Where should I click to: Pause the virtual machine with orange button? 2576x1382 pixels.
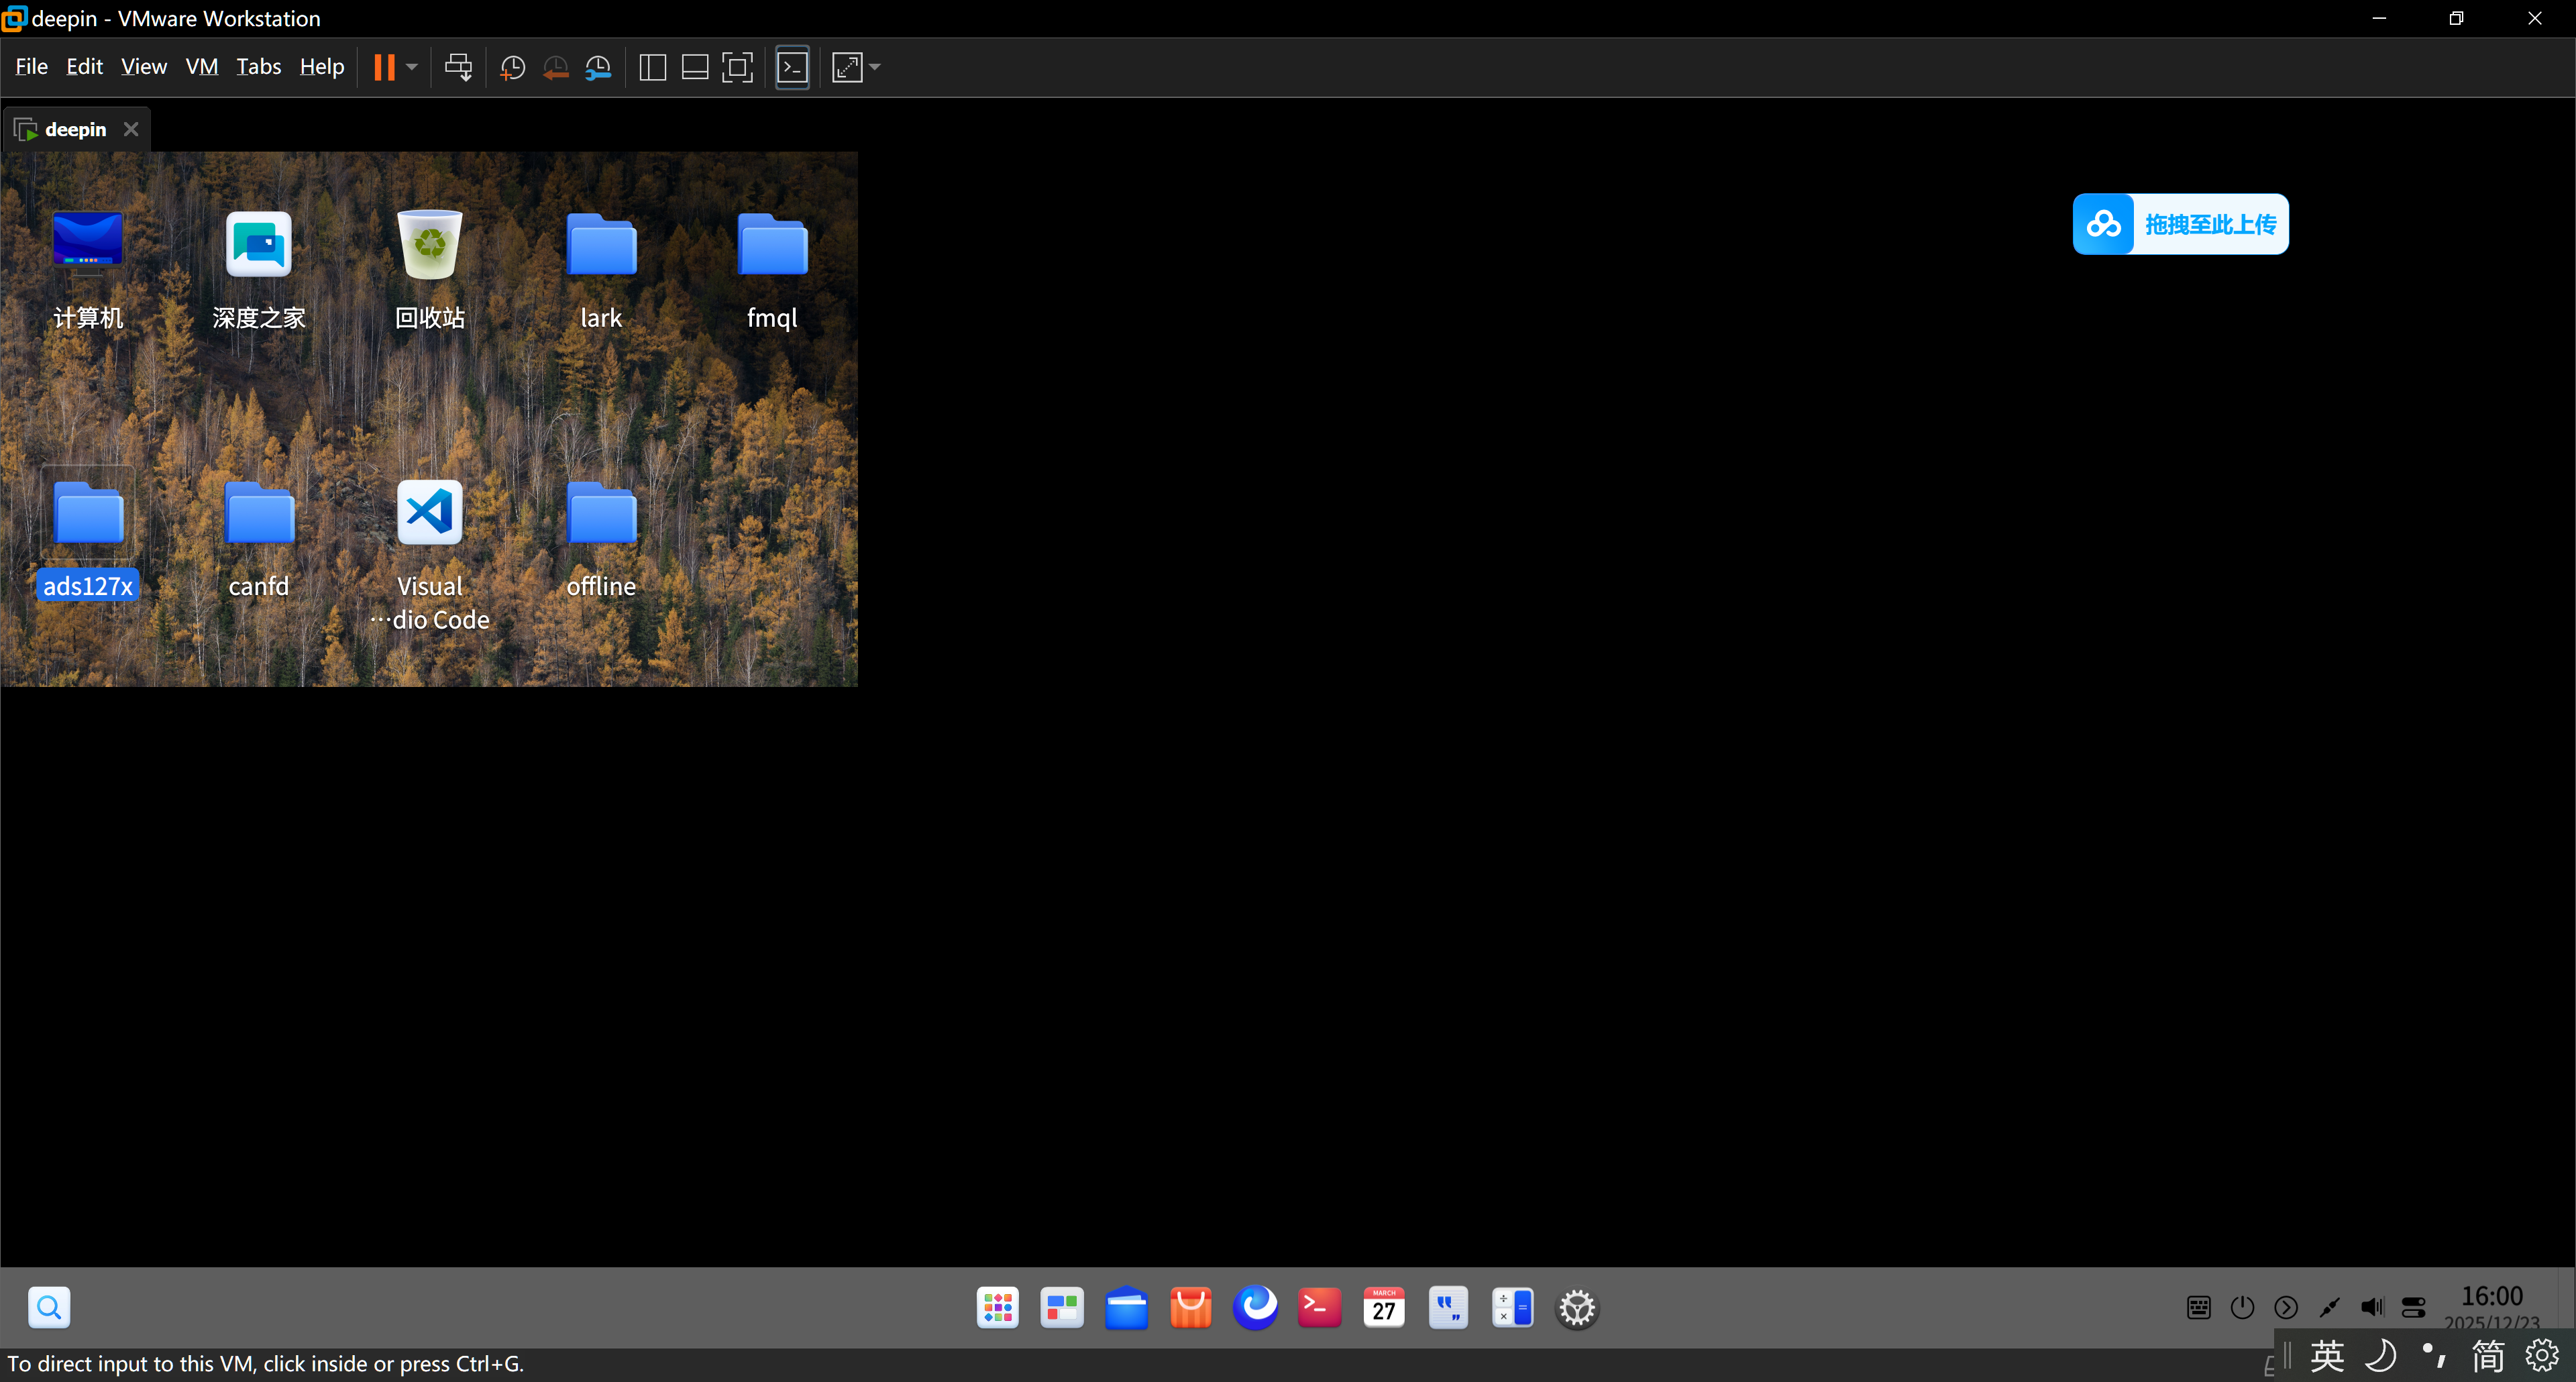point(384,67)
